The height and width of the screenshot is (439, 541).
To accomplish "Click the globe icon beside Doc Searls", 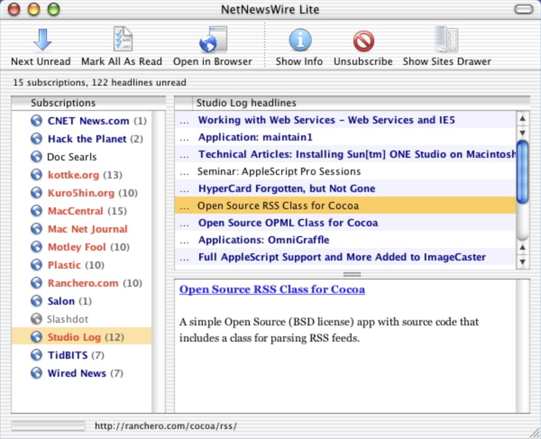I will (36, 157).
